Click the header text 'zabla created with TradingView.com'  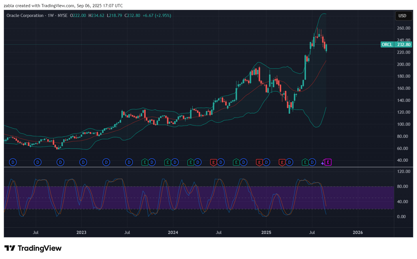coord(39,6)
